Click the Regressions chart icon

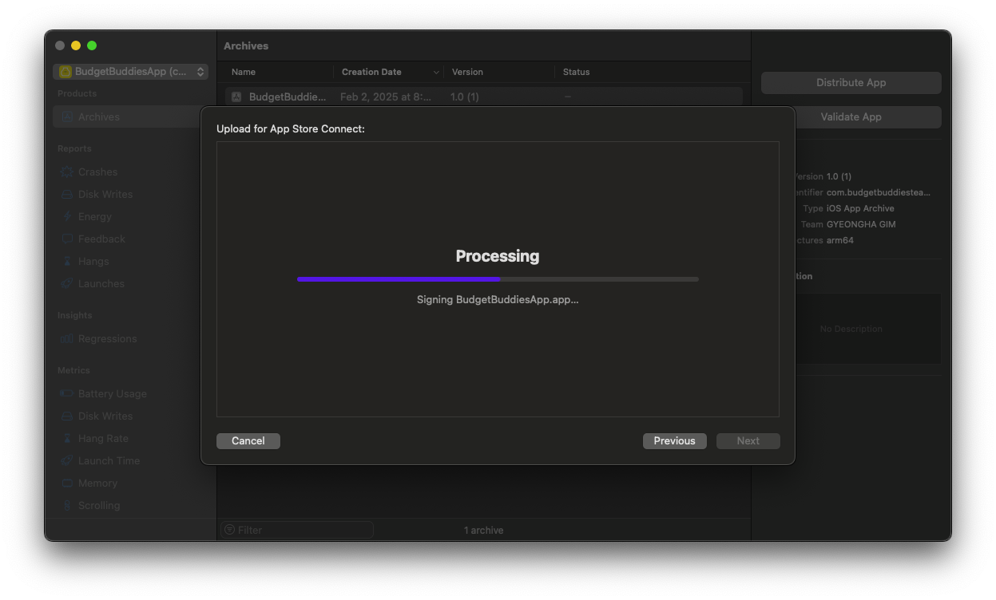67,338
